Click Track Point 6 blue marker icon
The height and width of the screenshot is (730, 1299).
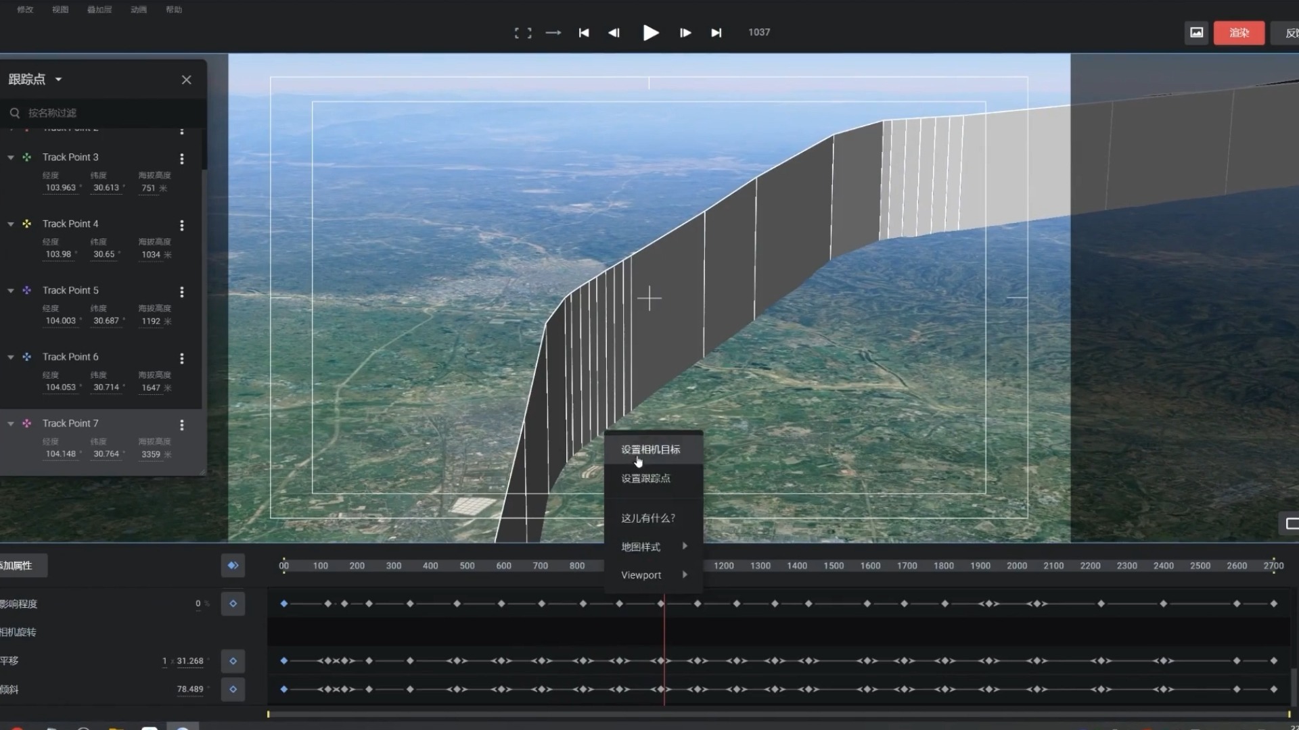click(x=27, y=357)
